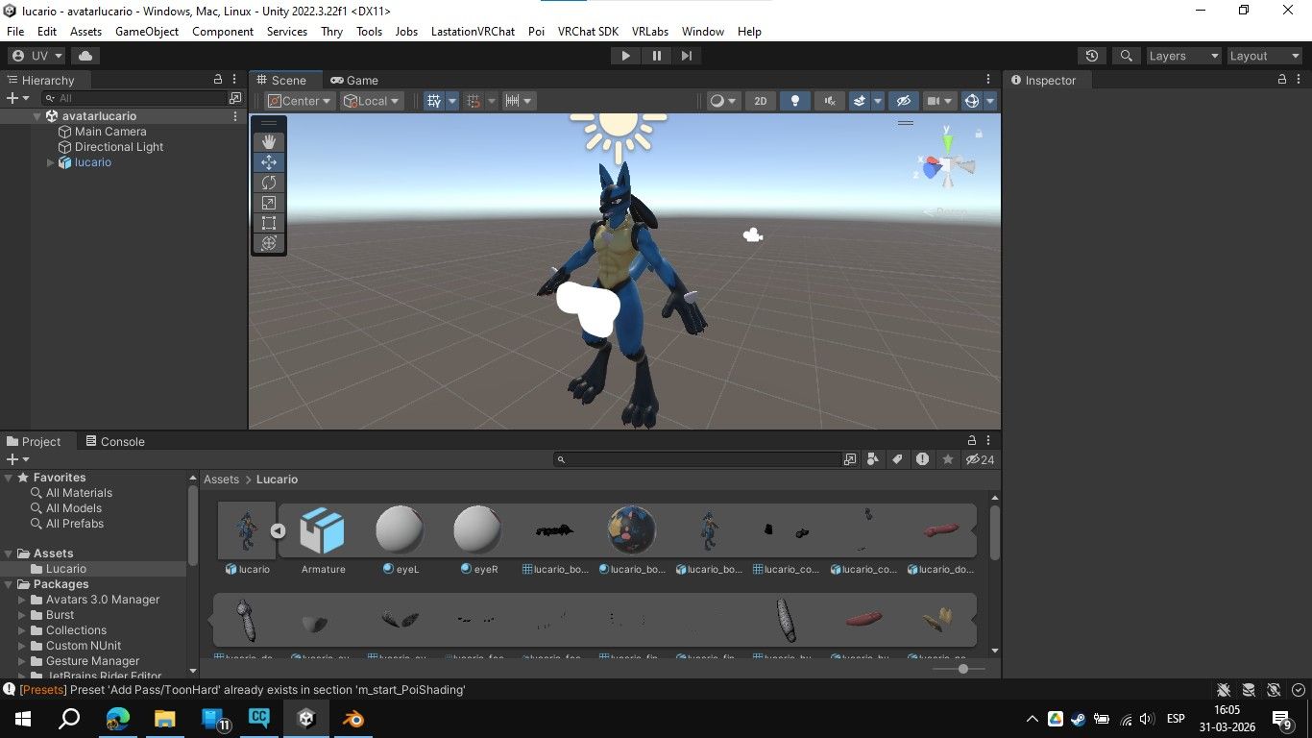Select the Transform tool
Viewport: 1312px width, 738px height.
(x=269, y=243)
